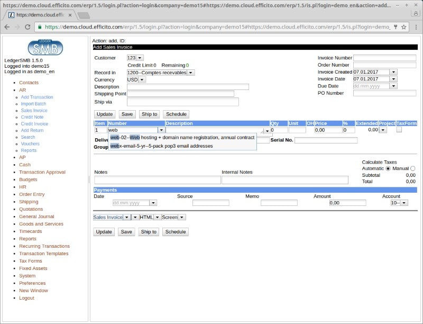The image size is (423, 324).
Task: Click into the Invoice Number field
Action: click(384, 58)
